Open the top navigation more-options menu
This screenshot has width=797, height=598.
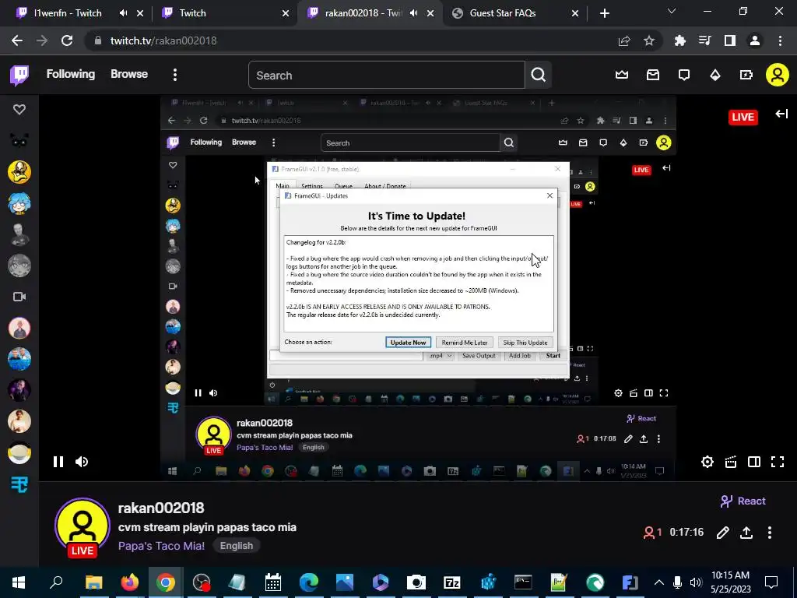tap(175, 75)
